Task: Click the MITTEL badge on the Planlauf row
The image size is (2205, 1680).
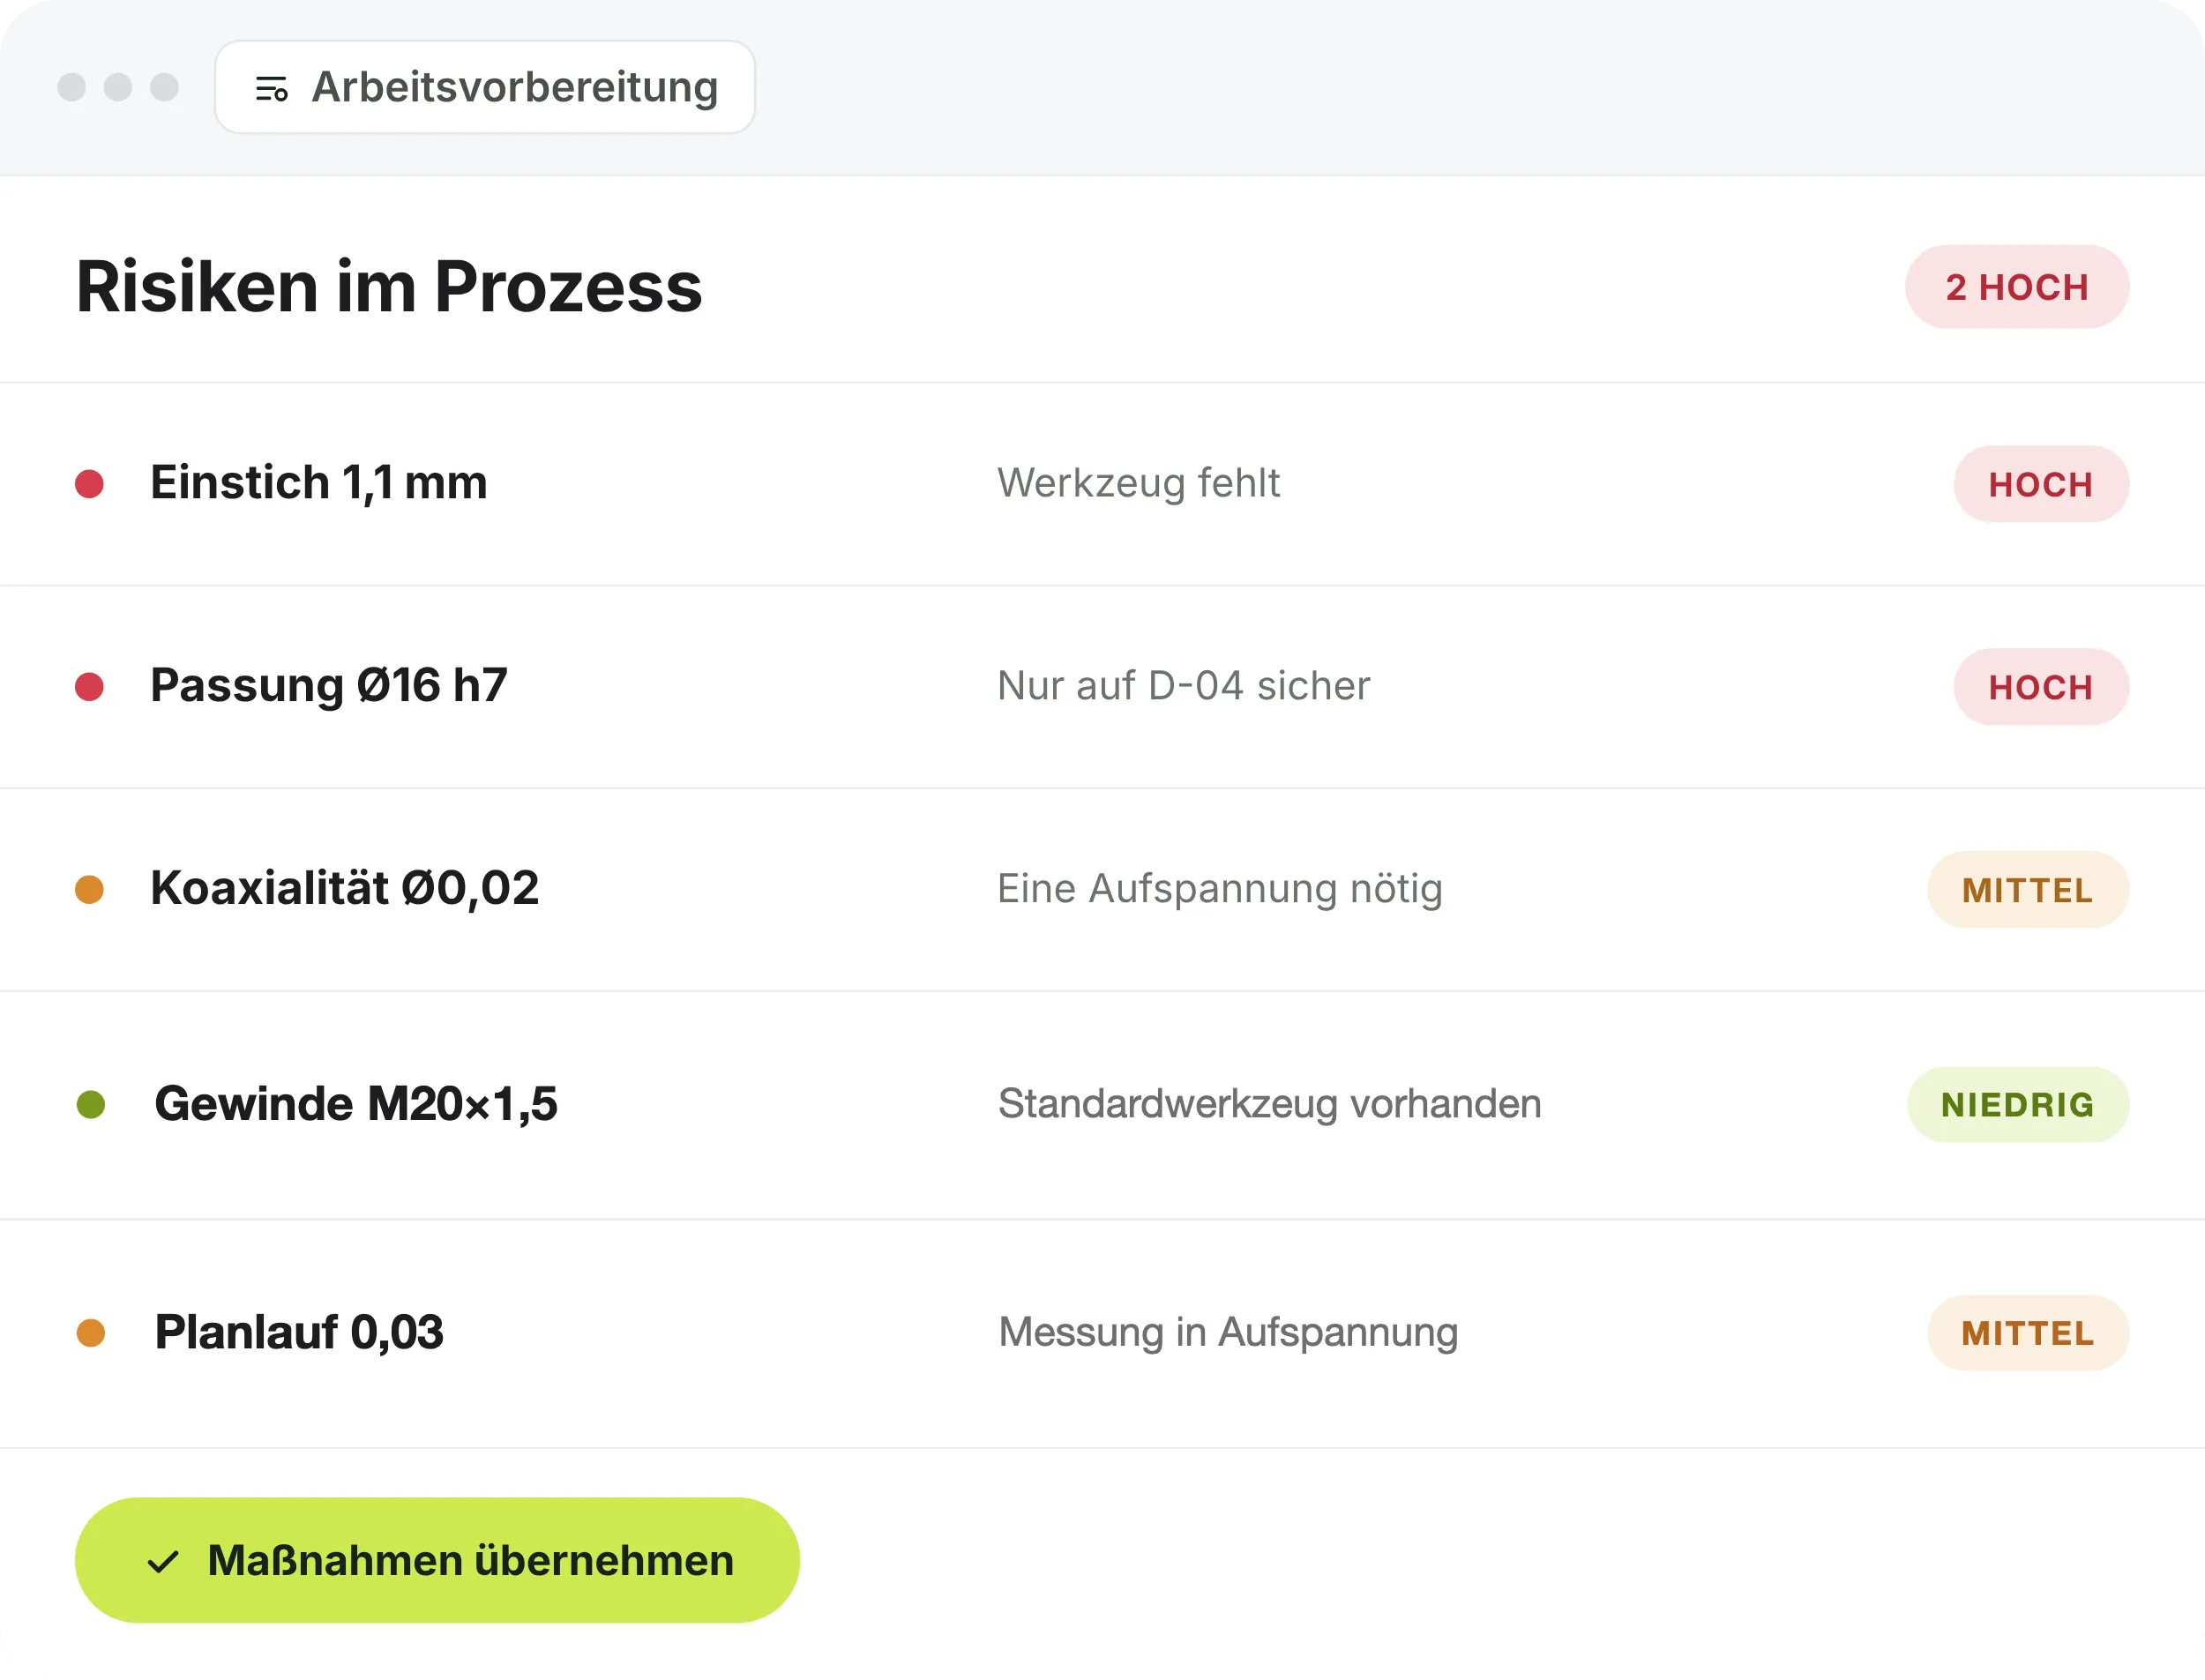Action: tap(2028, 1333)
